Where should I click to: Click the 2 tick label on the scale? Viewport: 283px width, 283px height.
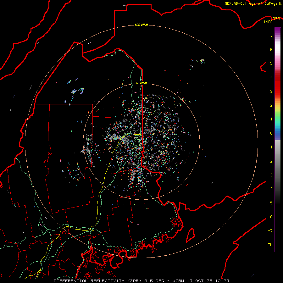click(271, 105)
